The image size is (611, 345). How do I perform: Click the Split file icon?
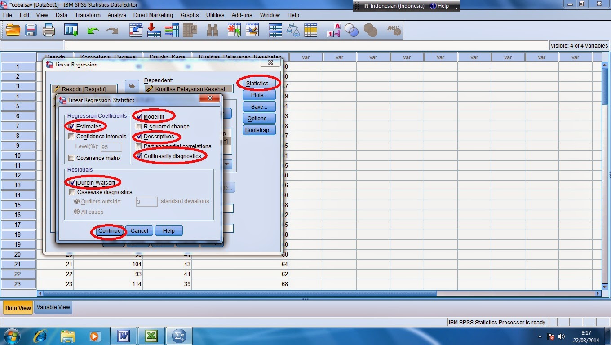275,30
